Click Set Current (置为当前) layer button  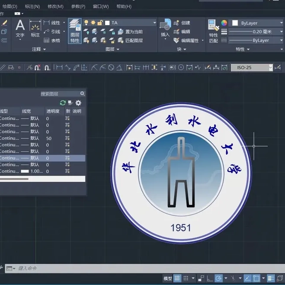(x=130, y=32)
